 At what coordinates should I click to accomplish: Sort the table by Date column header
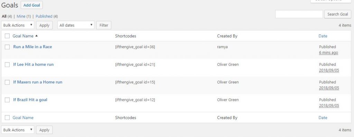323,36
